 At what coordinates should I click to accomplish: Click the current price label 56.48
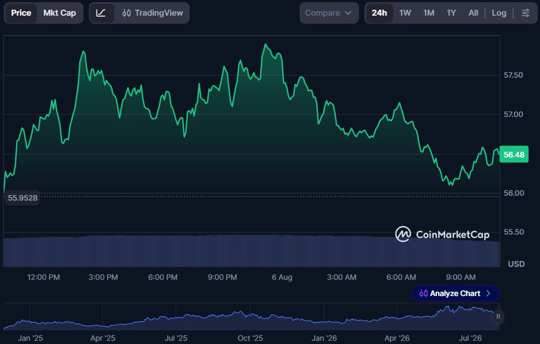[514, 155]
